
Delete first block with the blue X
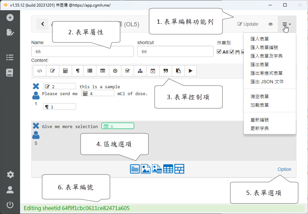36,86
